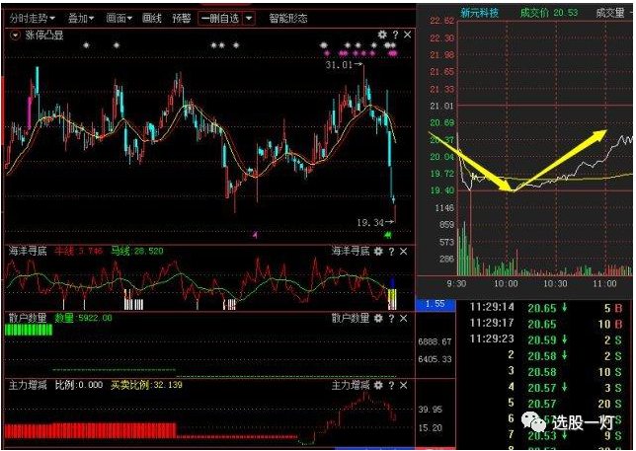This screenshot has height=451, width=636.
Task: Click the 39.95 scale value
Action: (x=431, y=410)
